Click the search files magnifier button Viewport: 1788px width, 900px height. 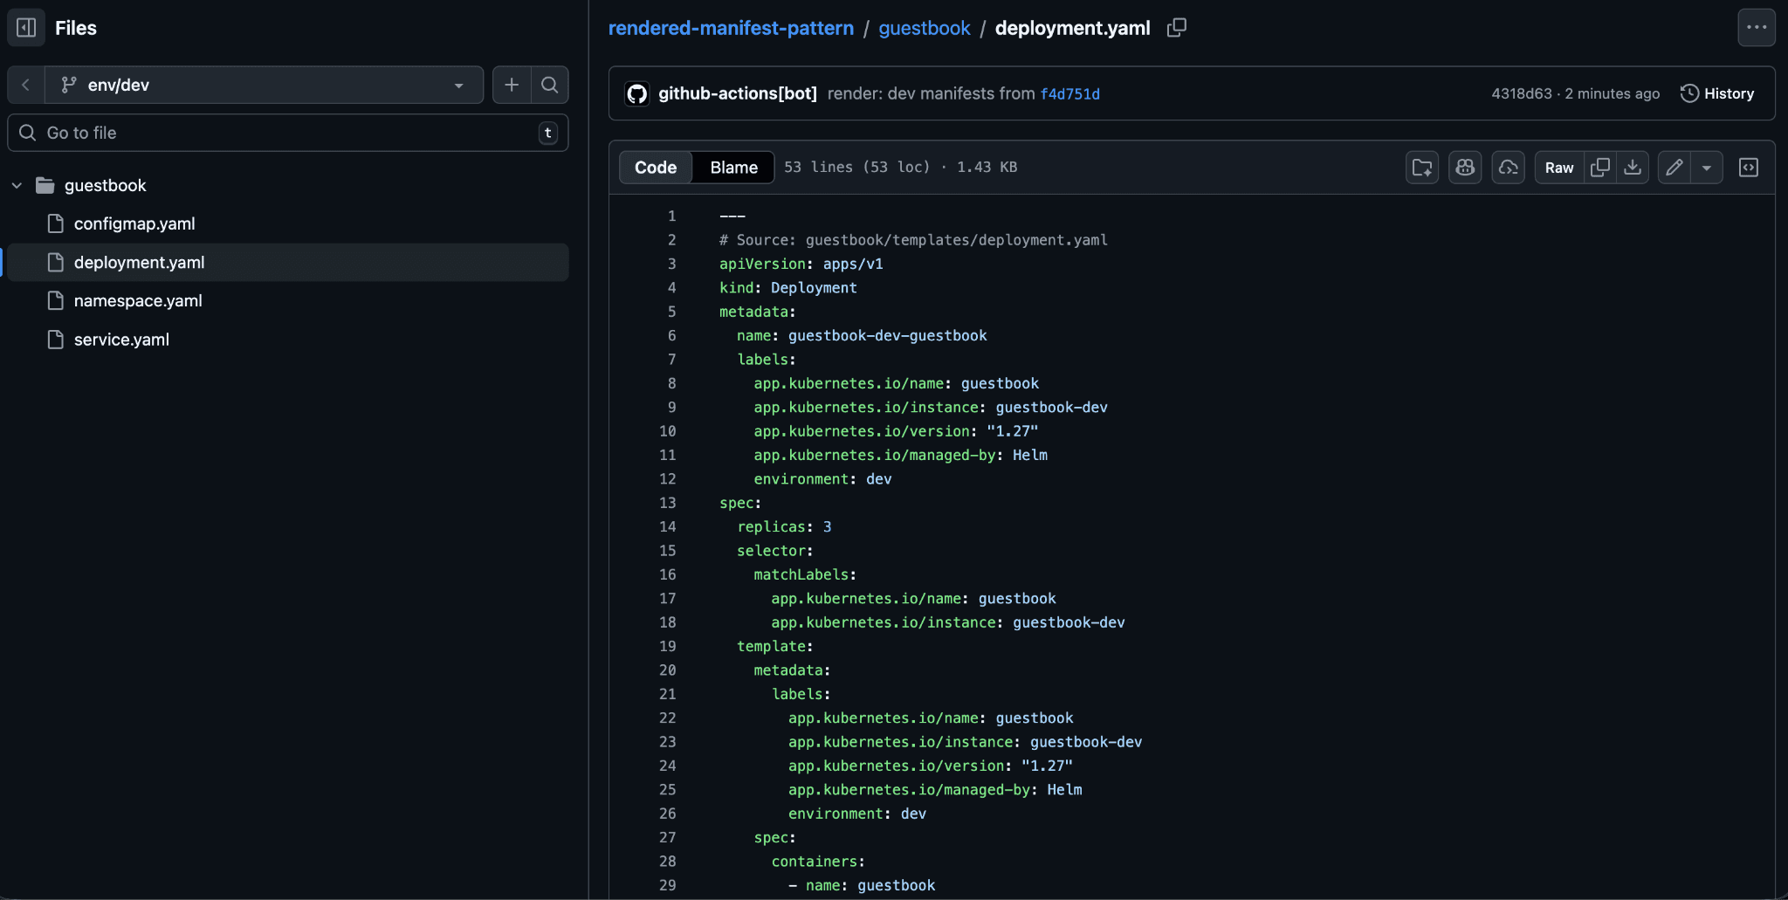(550, 85)
